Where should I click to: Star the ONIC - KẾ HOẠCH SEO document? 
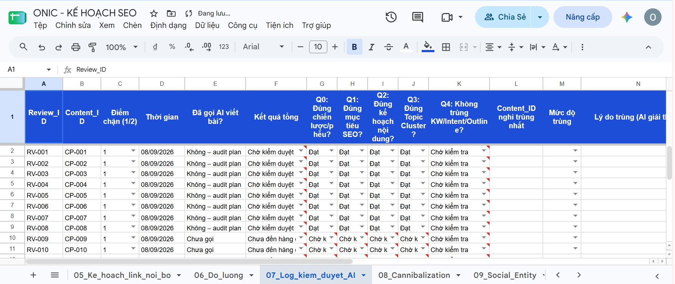point(154,14)
